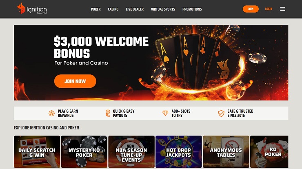Select the Anonymous Tables tile

[x=226, y=152]
